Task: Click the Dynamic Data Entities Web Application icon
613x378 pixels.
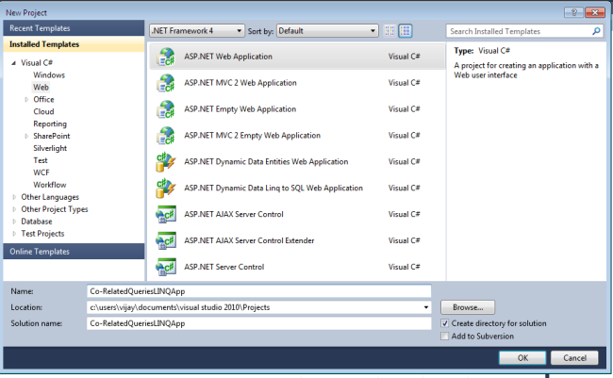Action: [x=166, y=162]
